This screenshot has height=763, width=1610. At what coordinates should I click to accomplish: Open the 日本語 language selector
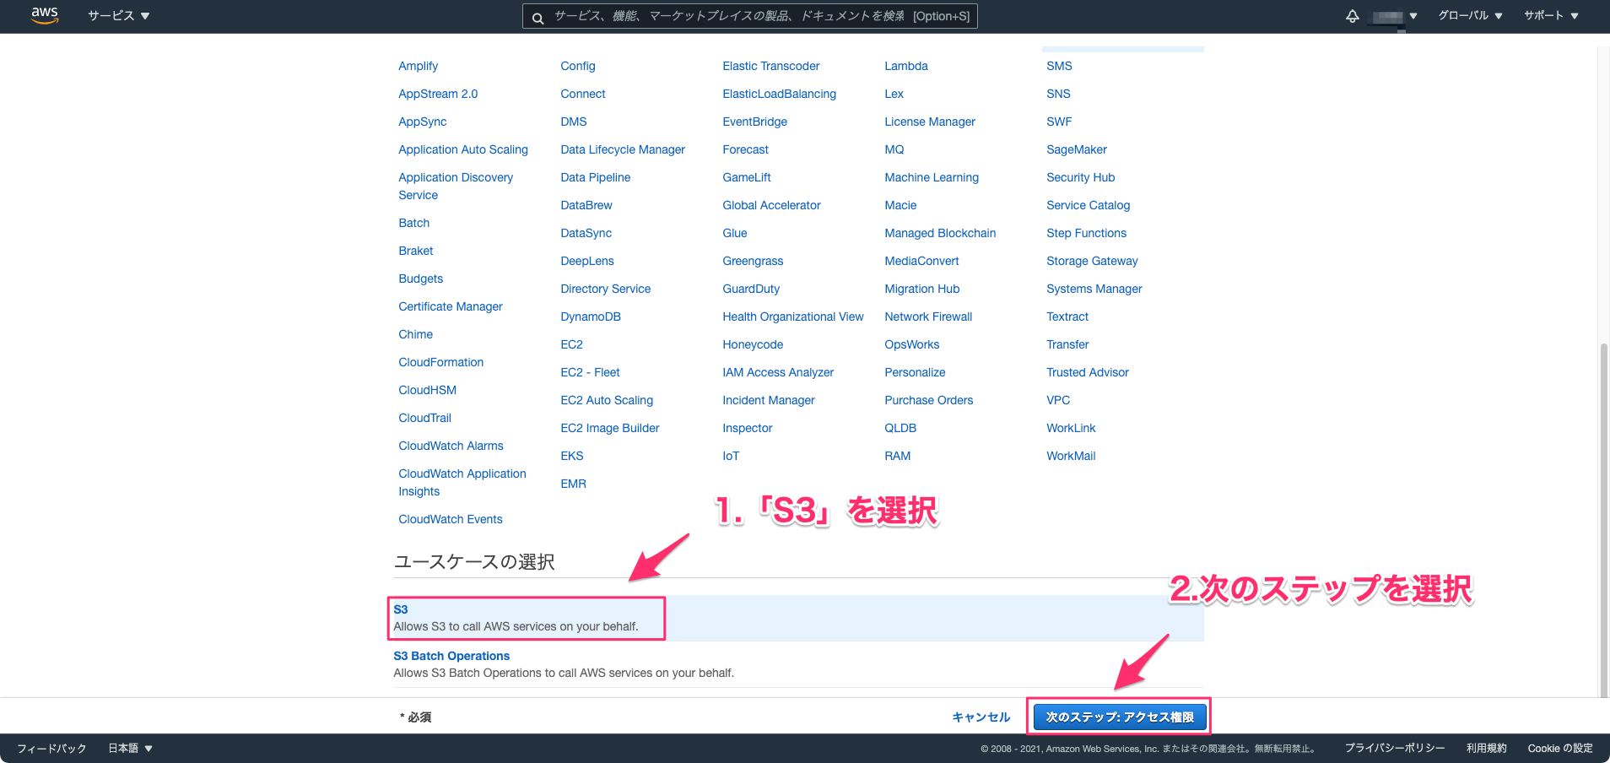pos(130,749)
